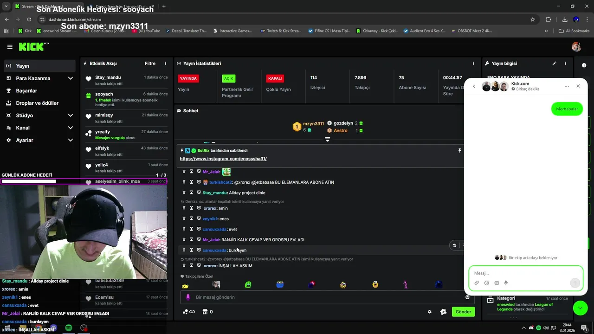Click the AÇIK Partnerlik Gelir Programı badge
594x334 pixels.
(229, 78)
